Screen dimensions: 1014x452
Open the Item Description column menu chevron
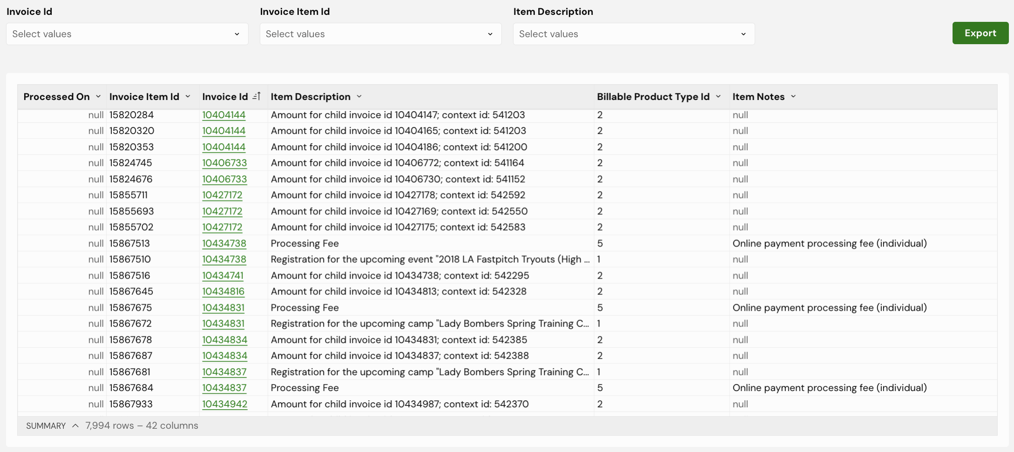click(359, 96)
